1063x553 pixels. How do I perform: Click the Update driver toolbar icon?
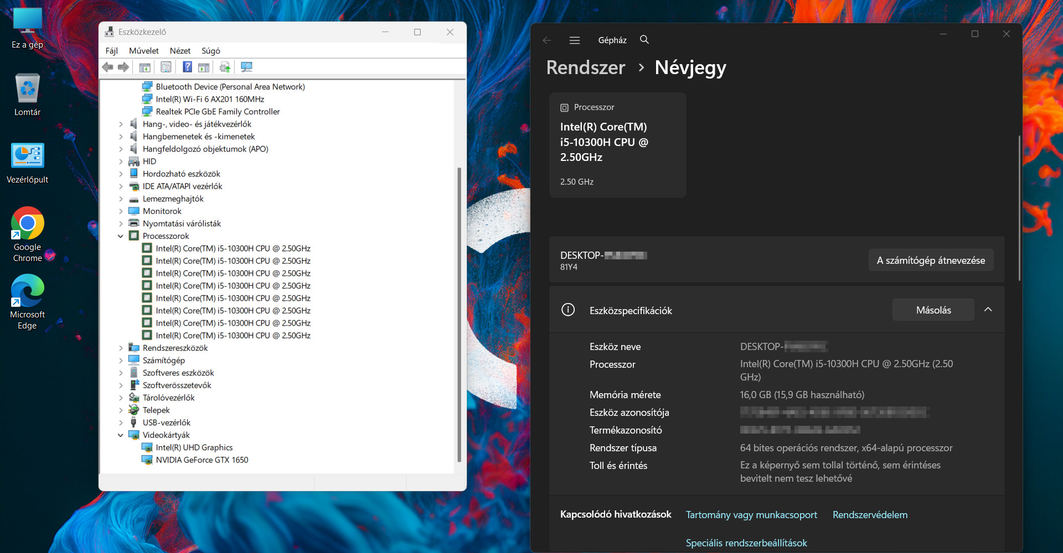225,67
